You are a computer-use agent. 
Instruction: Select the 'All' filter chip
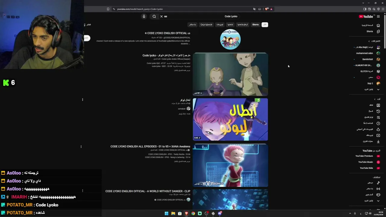[265, 25]
